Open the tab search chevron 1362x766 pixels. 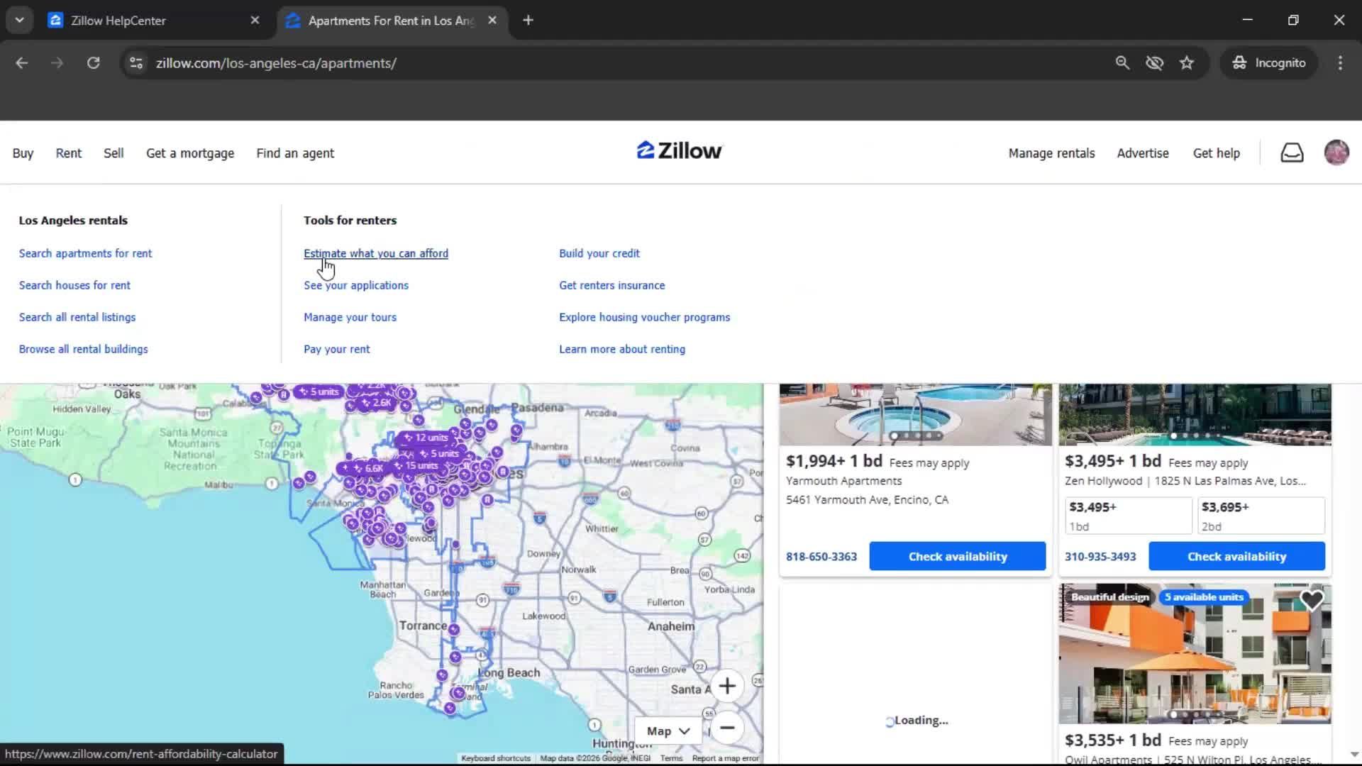tap(19, 20)
